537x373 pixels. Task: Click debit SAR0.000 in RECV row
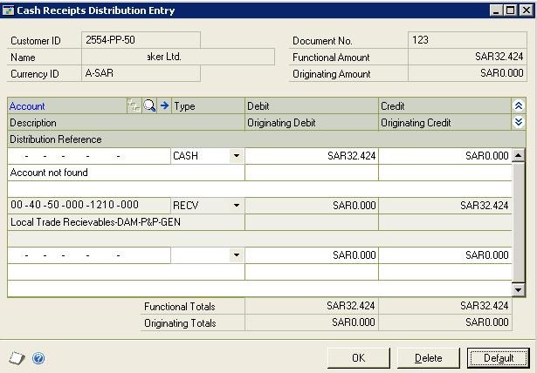point(312,206)
